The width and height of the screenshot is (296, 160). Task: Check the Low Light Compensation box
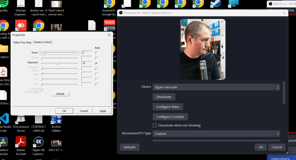[x=43, y=90]
